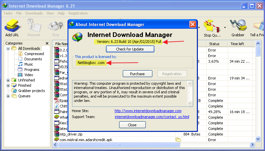This screenshot has width=265, height=151.
Task: Click the Netblogbox .com license name
Action: [91, 63]
